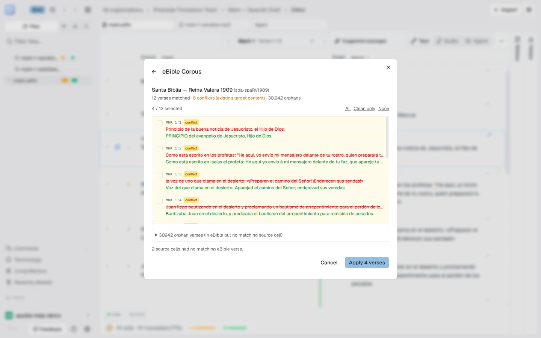Image resolution: width=541 pixels, height=338 pixels.
Task: Tick the checkbox for MRK 1:1
Action: (160, 123)
